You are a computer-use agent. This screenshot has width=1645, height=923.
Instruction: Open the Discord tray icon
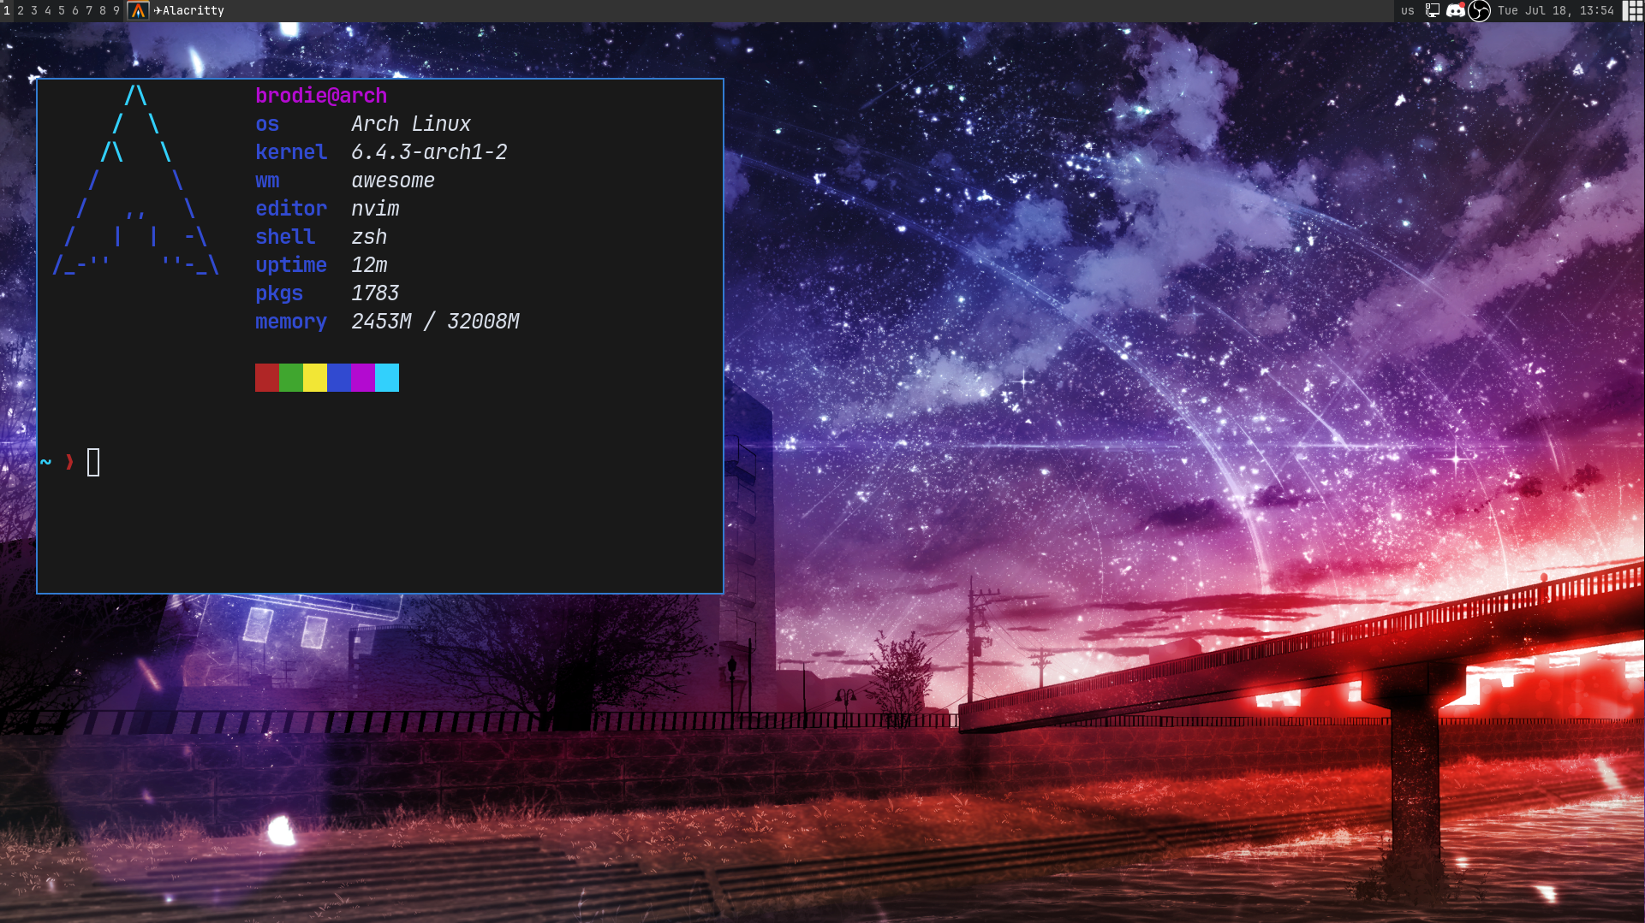pos(1455,11)
